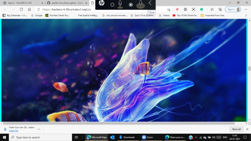This screenshot has width=251, height=141.
Task: Click the jellyfish gallery photo
Action: coord(124,70)
